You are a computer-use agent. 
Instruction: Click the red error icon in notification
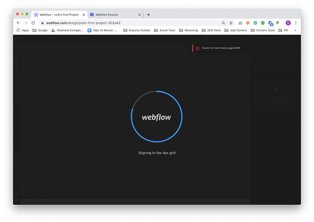[x=198, y=48]
